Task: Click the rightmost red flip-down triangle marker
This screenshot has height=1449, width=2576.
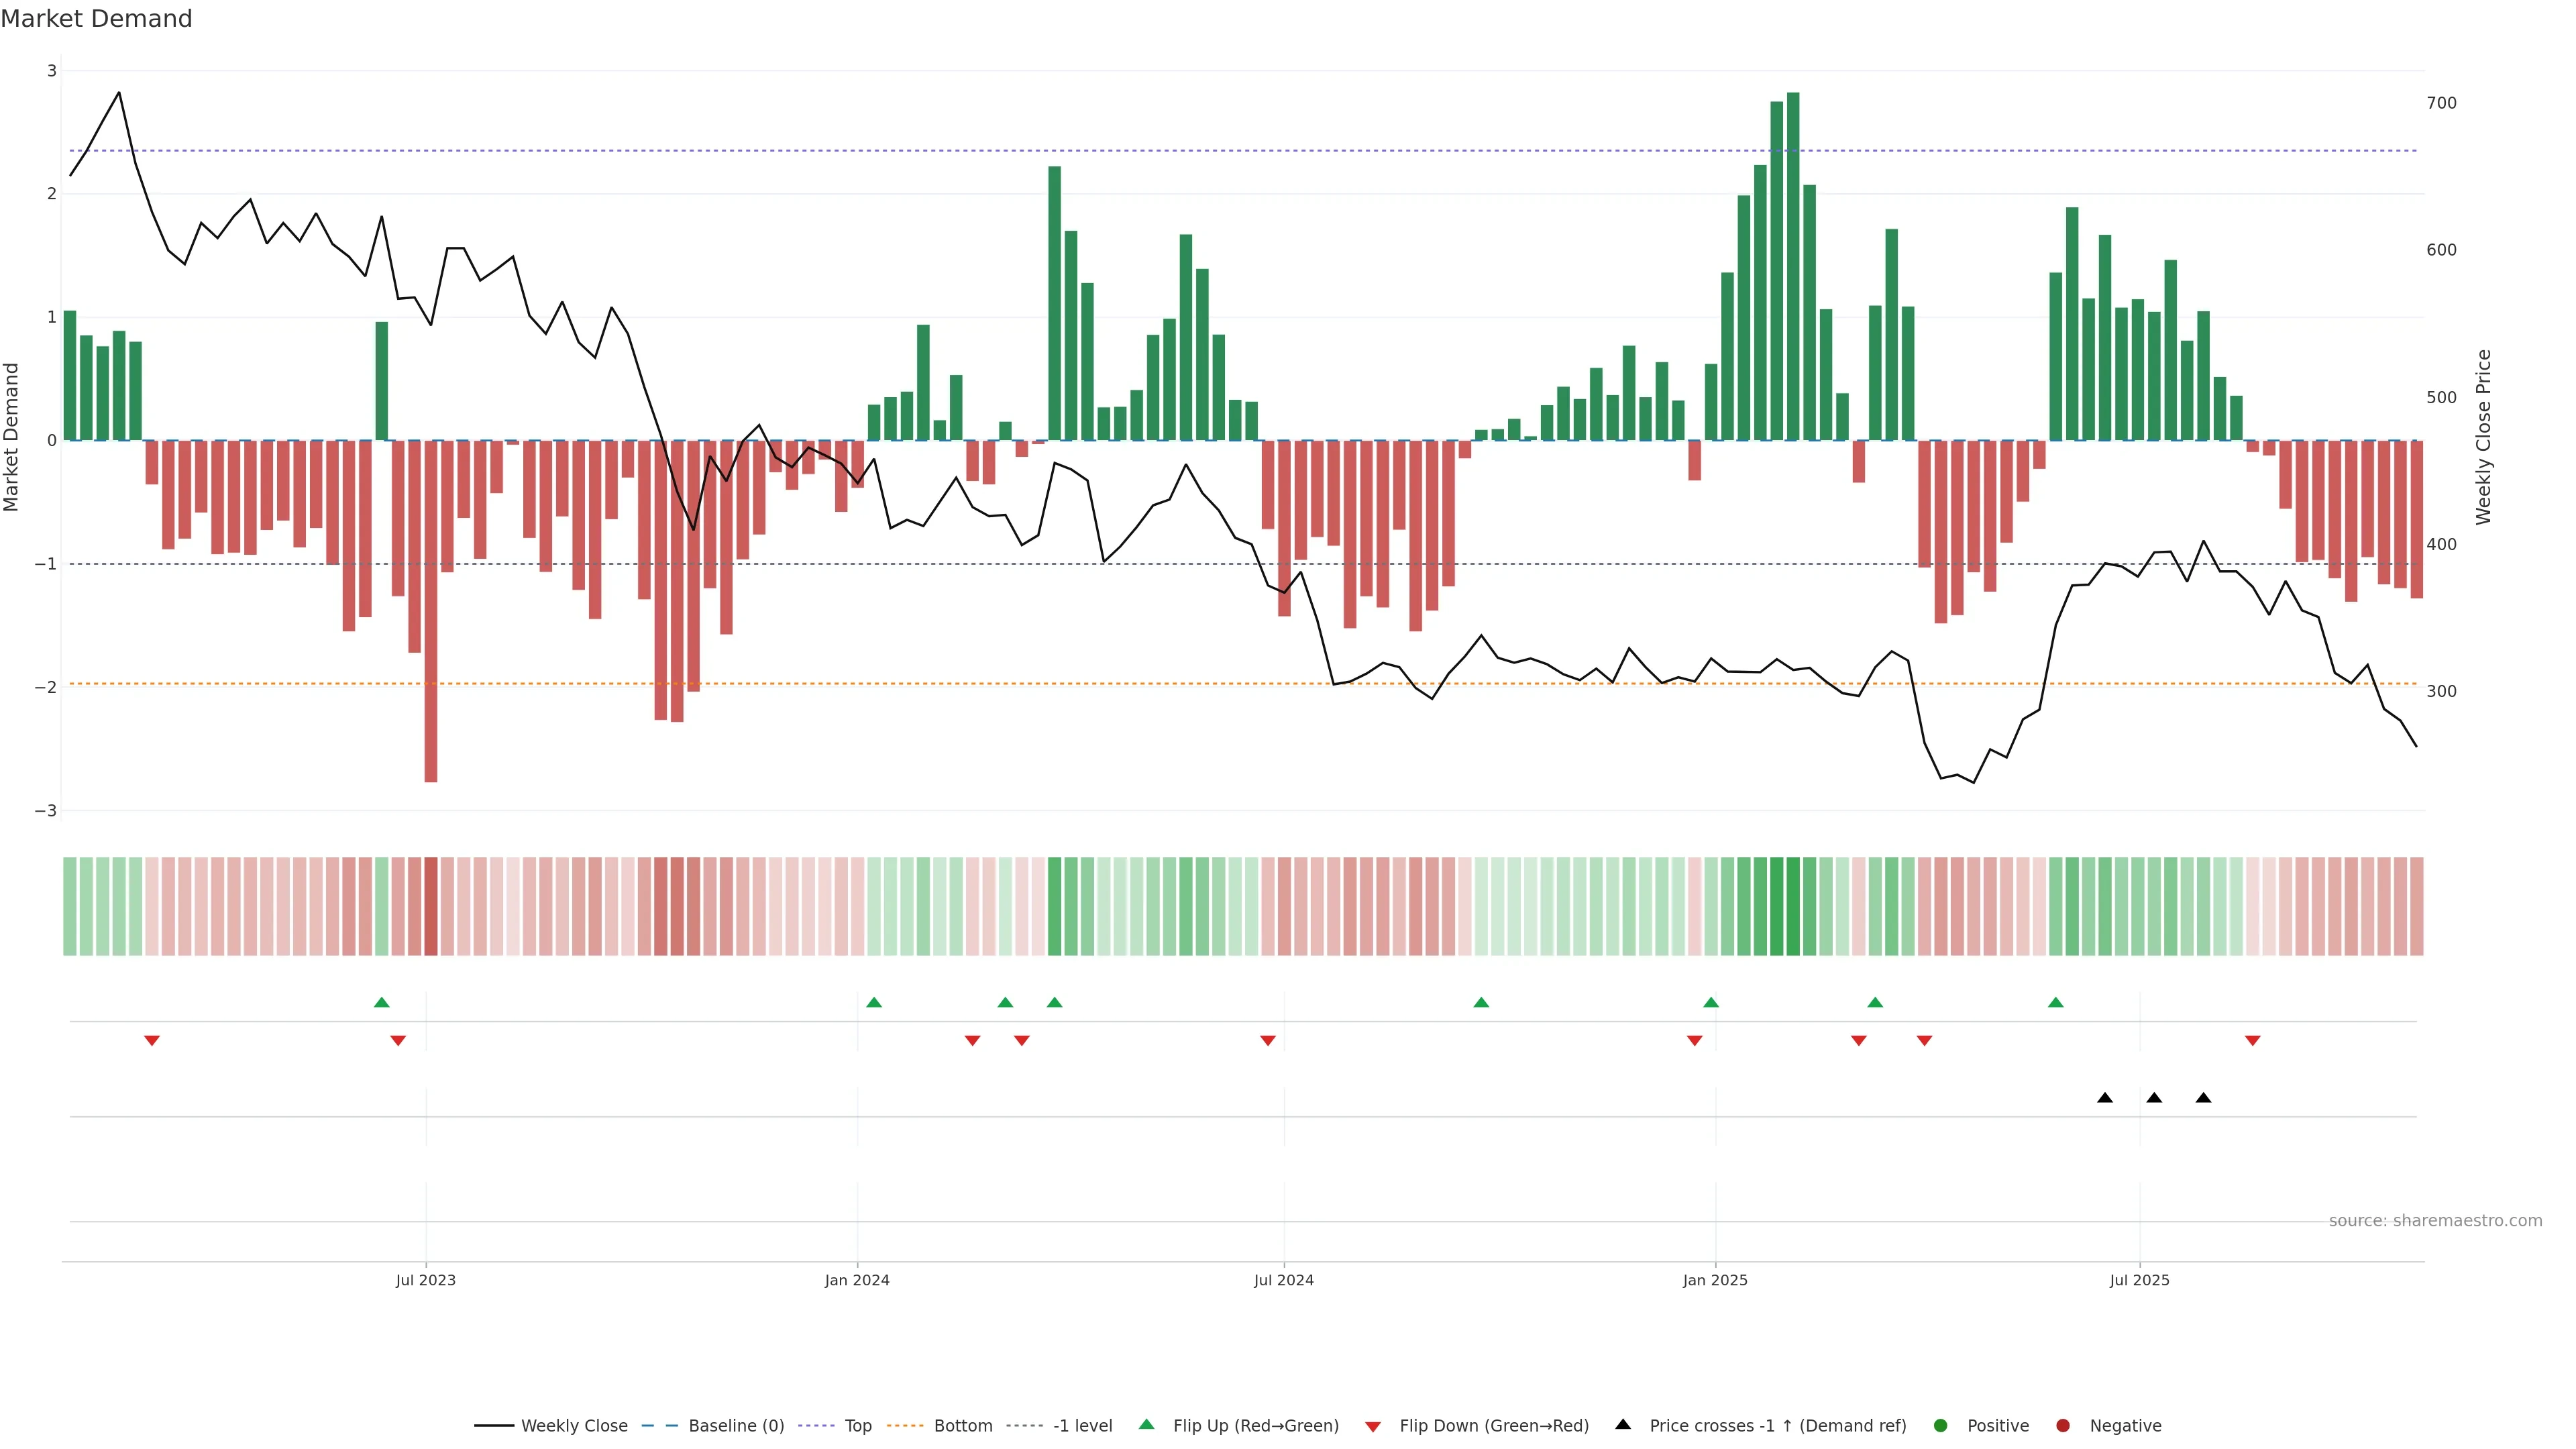Action: tap(2252, 1041)
